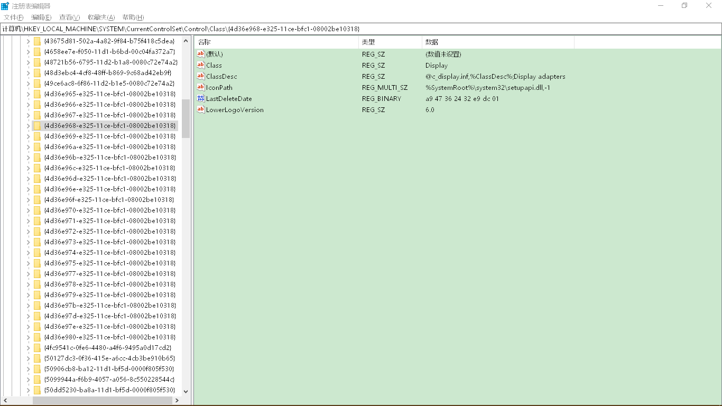Click folder icon of {50906cb8-ba12-11d1-bf5d-0000f805f530}
This screenshot has height=406, width=722.
point(37,369)
